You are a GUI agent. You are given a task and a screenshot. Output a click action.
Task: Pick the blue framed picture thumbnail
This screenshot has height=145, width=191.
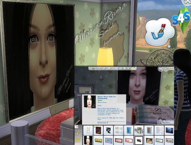(129, 130)
